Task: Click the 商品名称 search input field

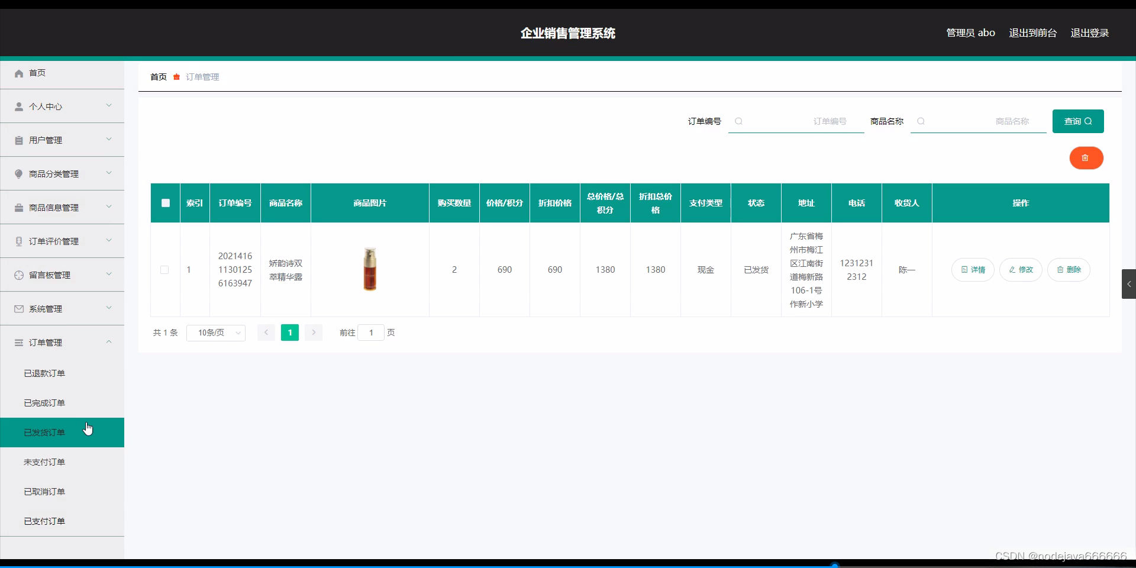Action: click(x=979, y=121)
